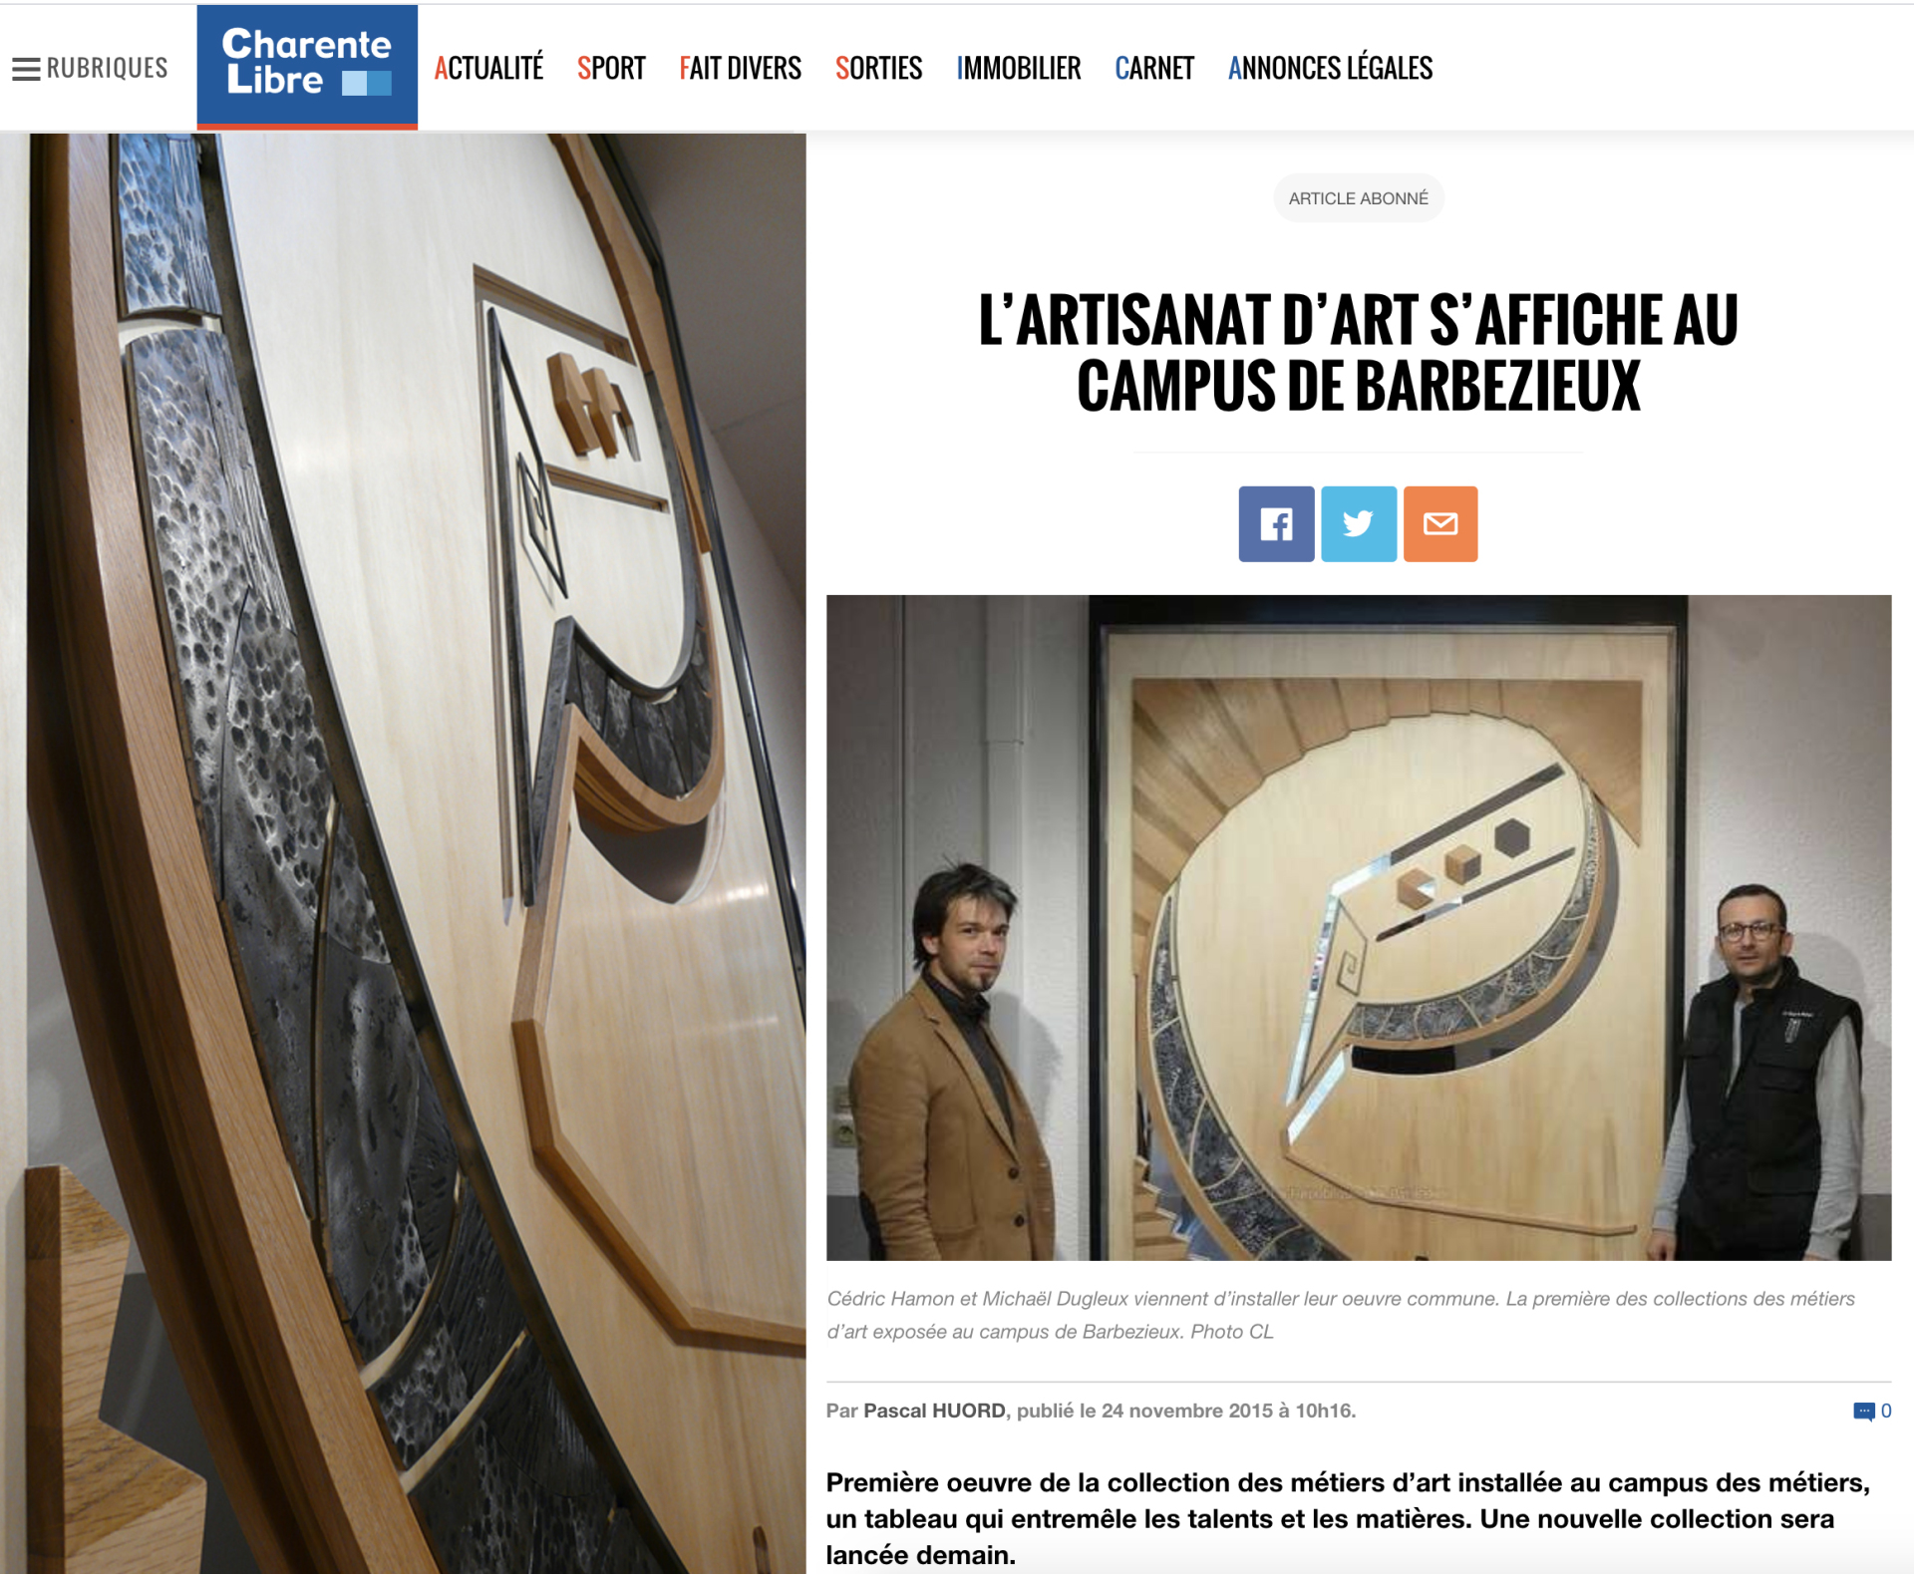Click the photo caption text
The image size is (1914, 1574).
[1341, 1315]
